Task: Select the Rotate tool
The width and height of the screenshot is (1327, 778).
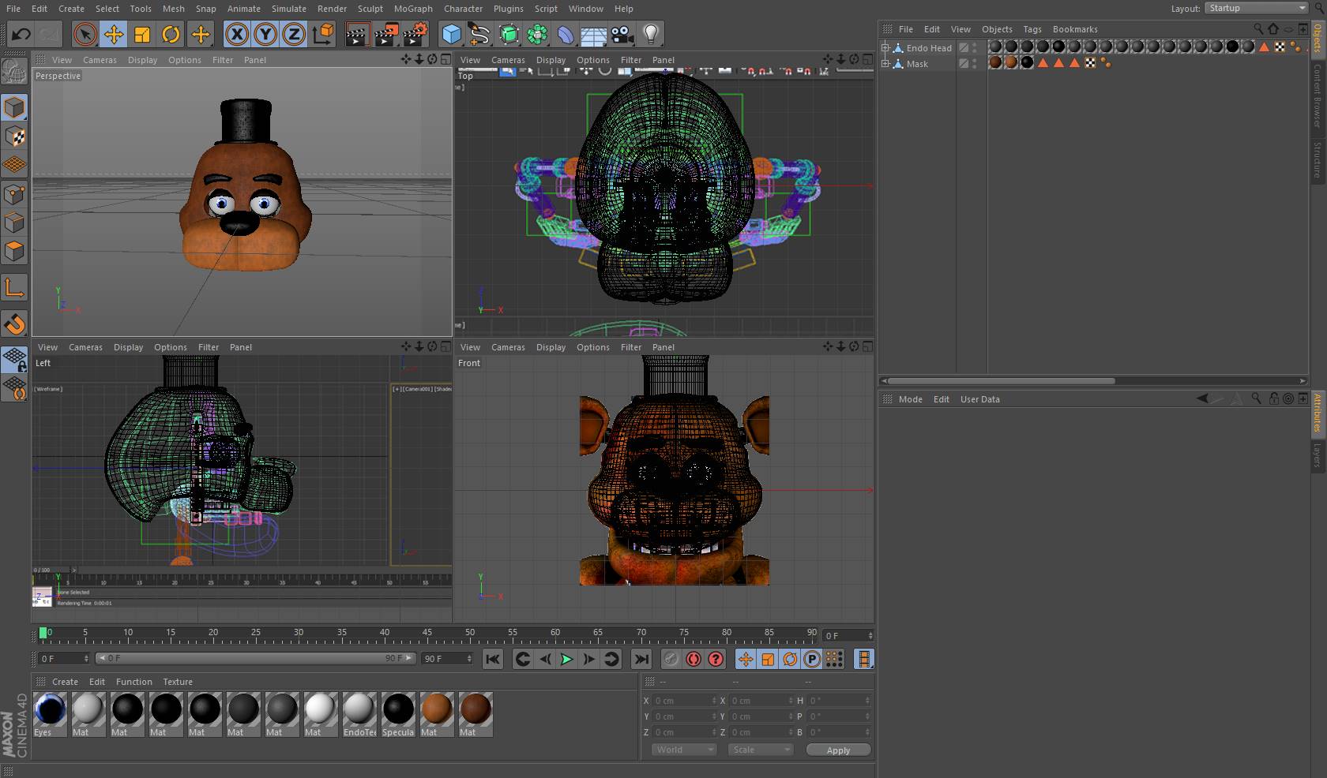Action: pos(171,34)
